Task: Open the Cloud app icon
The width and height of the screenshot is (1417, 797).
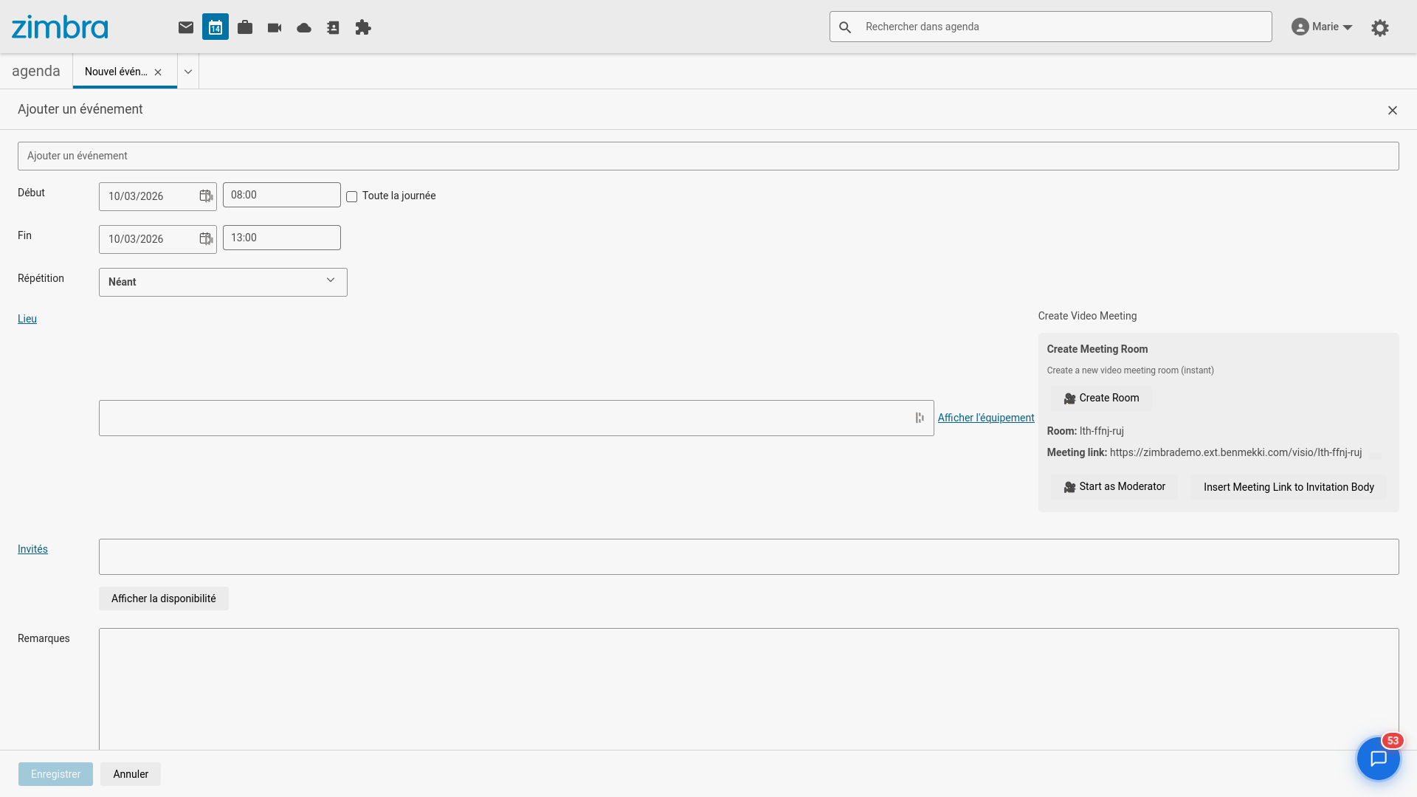Action: (x=304, y=27)
